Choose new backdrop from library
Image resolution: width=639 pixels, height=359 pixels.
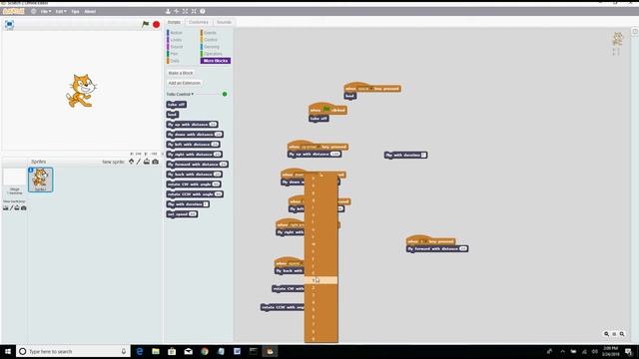6,208
